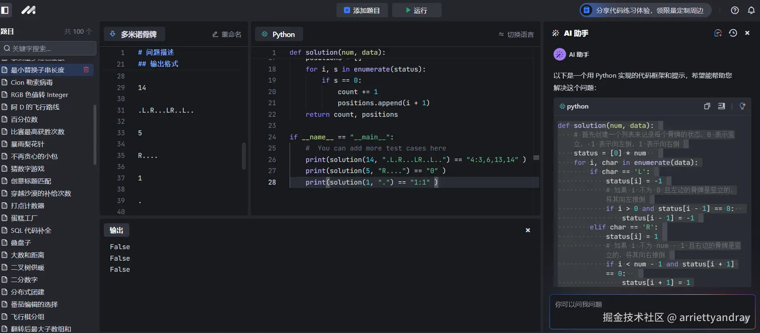Delete the 最小替换子串长度 problem via trash icon
The width and height of the screenshot is (760, 333).
click(x=86, y=70)
